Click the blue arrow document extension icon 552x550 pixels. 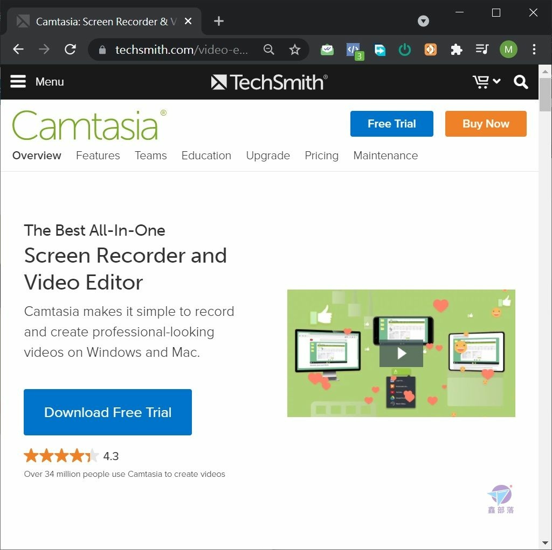379,50
